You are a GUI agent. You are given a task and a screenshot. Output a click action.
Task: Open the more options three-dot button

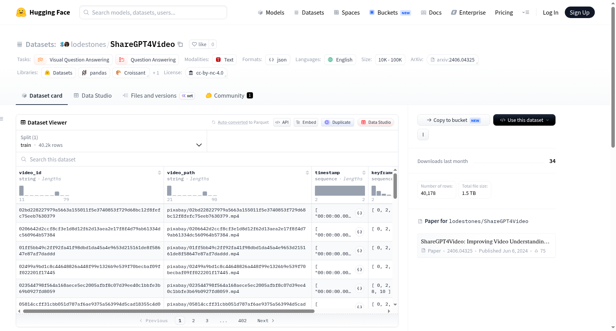pos(423,135)
